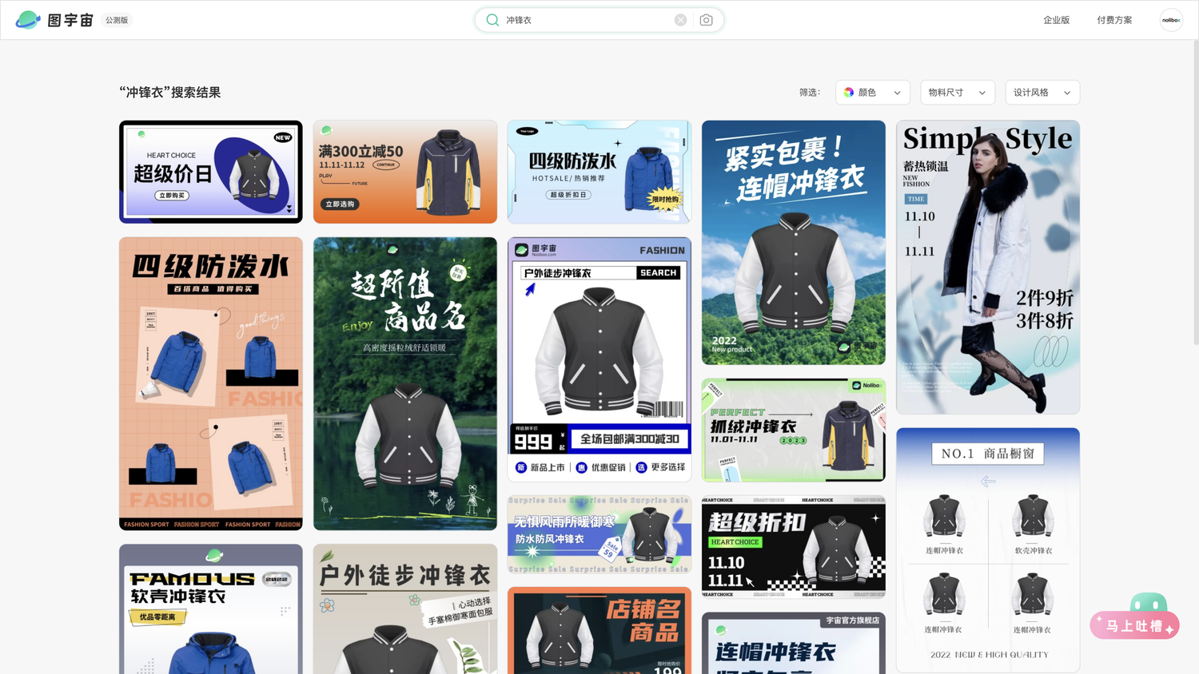
Task: Open the 付费方案 pricing page
Action: [1114, 20]
